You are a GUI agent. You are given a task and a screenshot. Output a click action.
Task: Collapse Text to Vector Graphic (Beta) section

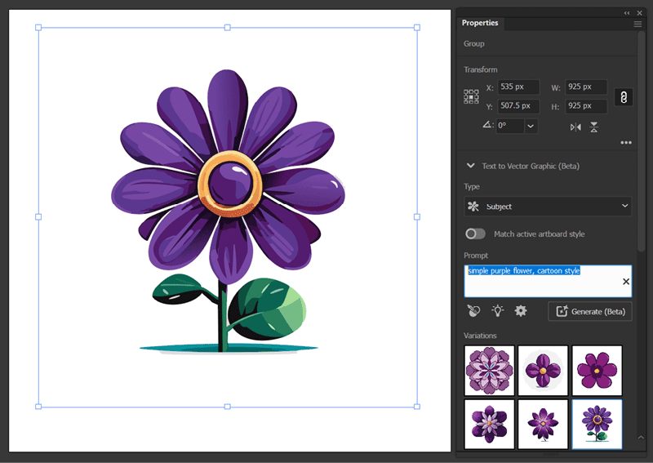[471, 166]
